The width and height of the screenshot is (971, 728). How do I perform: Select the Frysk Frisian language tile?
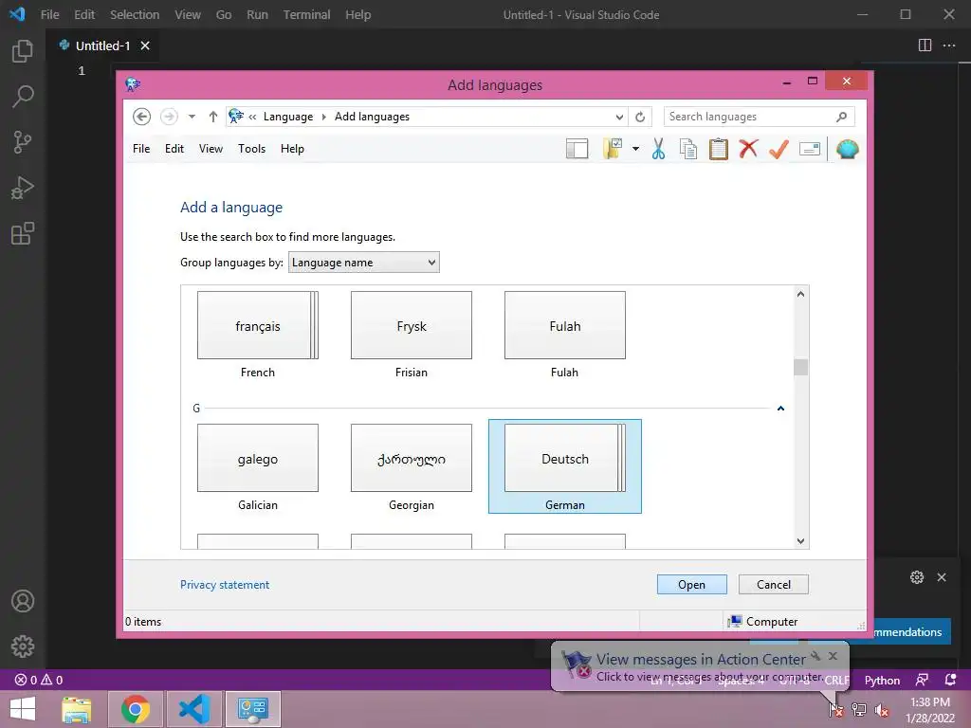(412, 335)
